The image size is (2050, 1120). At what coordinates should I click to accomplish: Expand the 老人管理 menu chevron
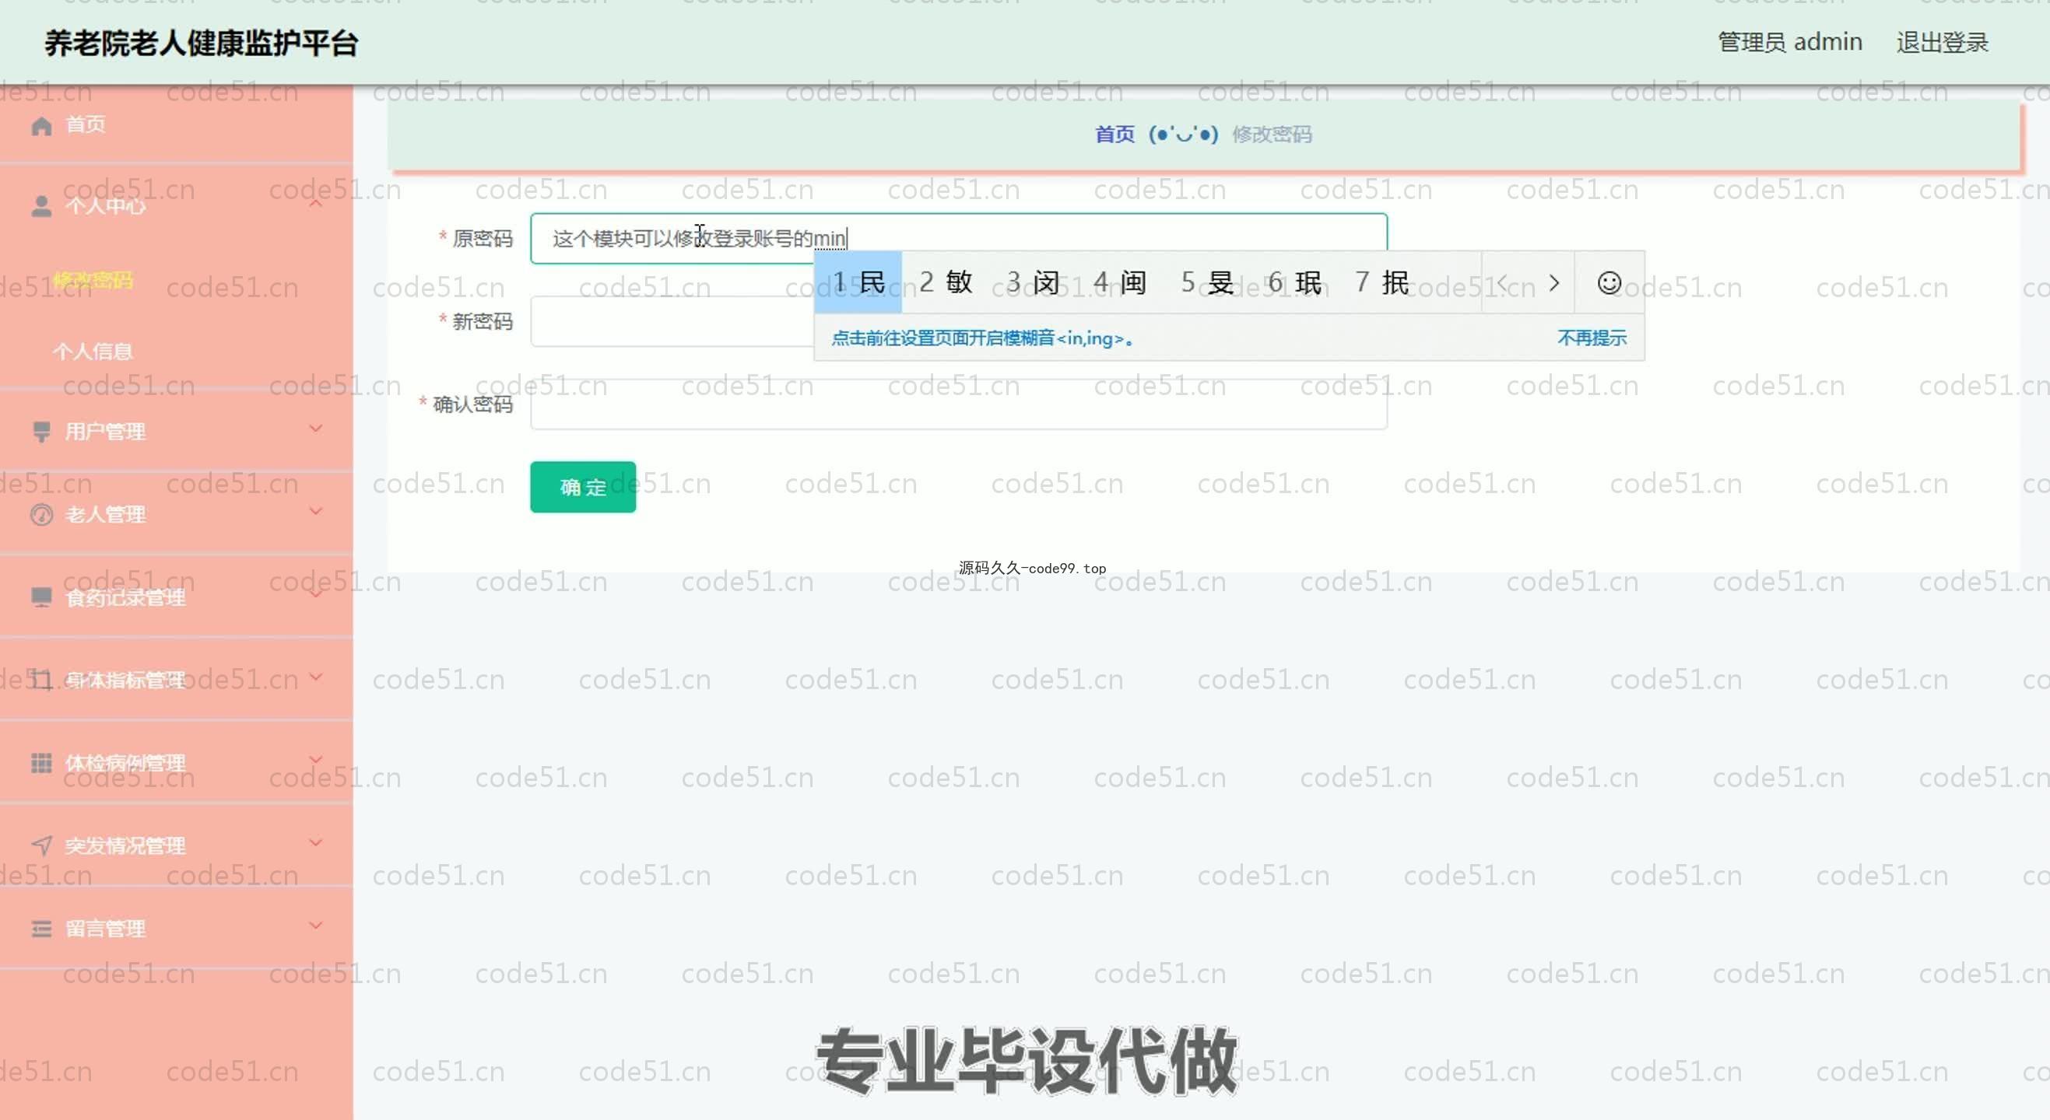[x=316, y=512]
